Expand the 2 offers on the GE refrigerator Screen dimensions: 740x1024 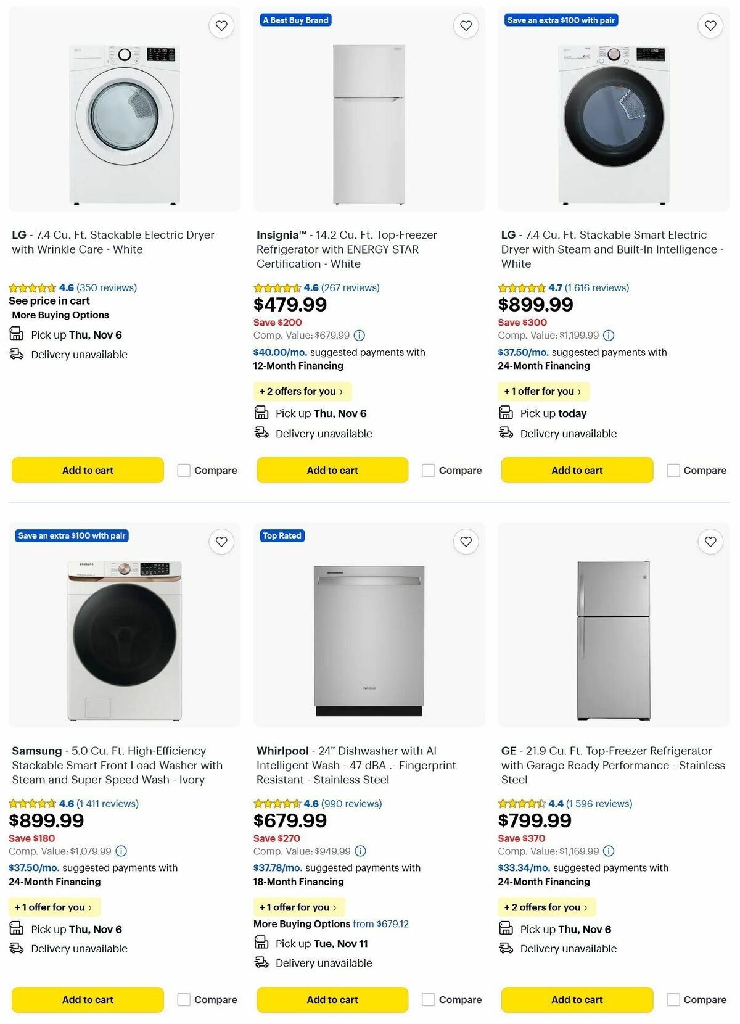[x=546, y=907]
